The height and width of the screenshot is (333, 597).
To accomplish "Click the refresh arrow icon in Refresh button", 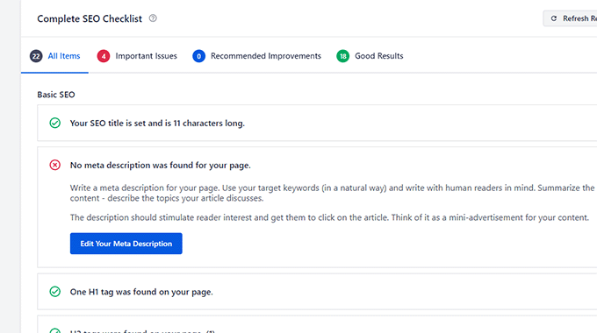I will tap(554, 18).
